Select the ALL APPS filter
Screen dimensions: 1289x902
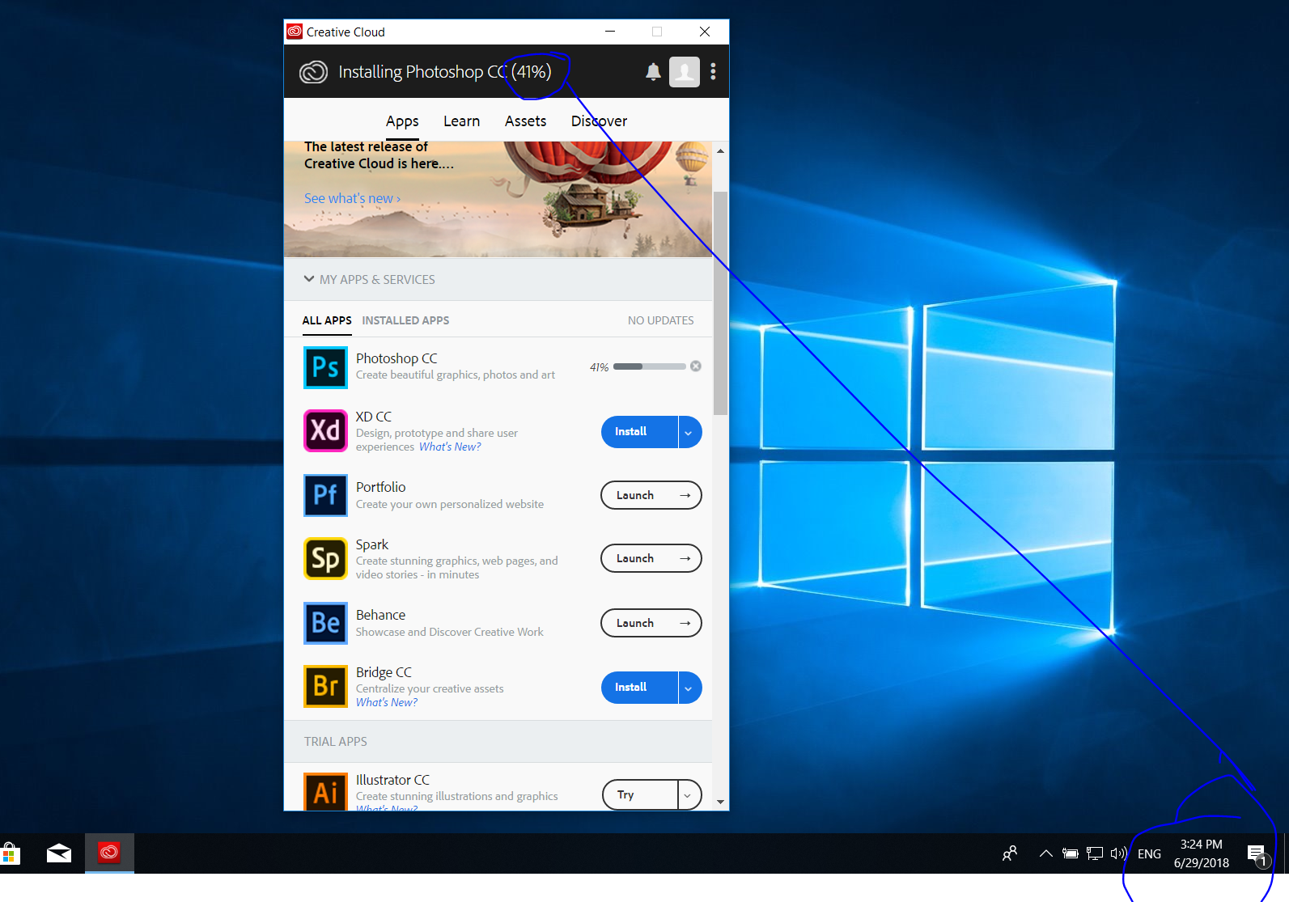point(327,320)
